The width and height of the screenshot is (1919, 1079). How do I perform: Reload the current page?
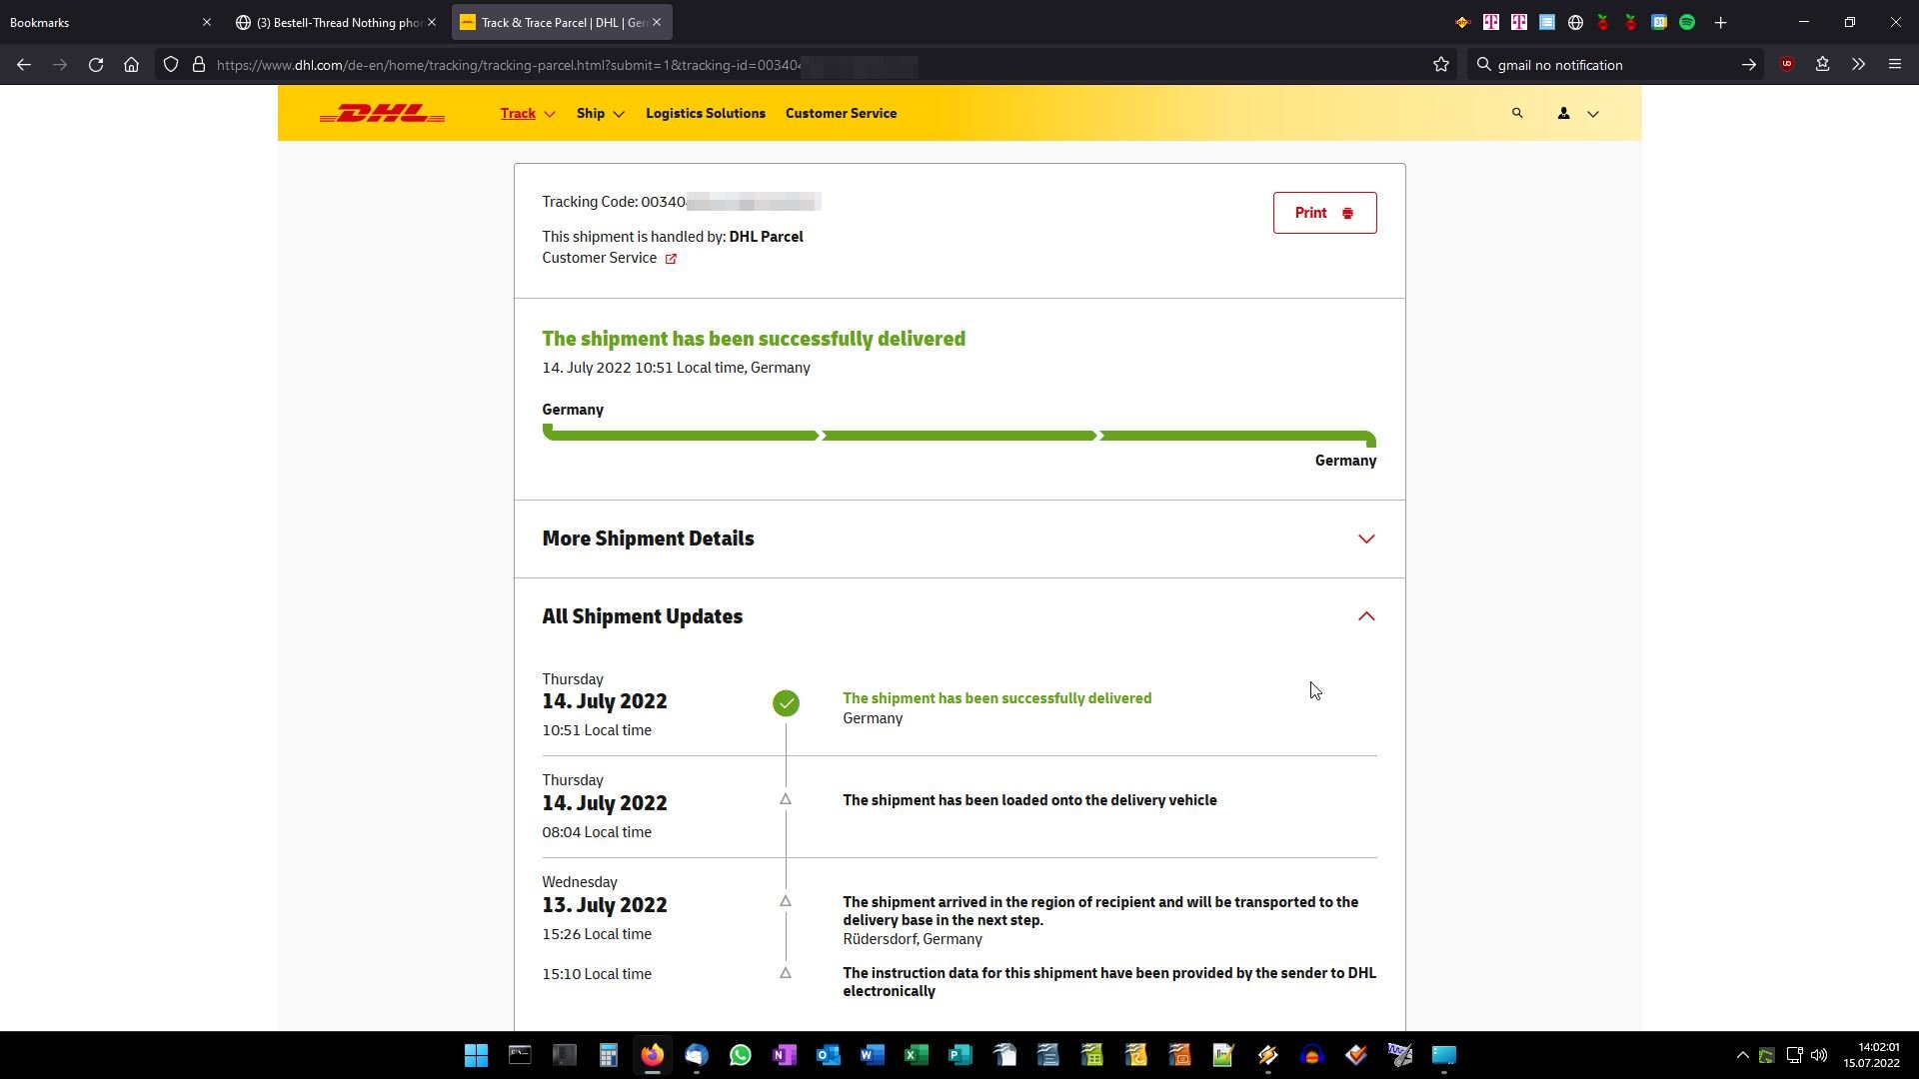96,65
